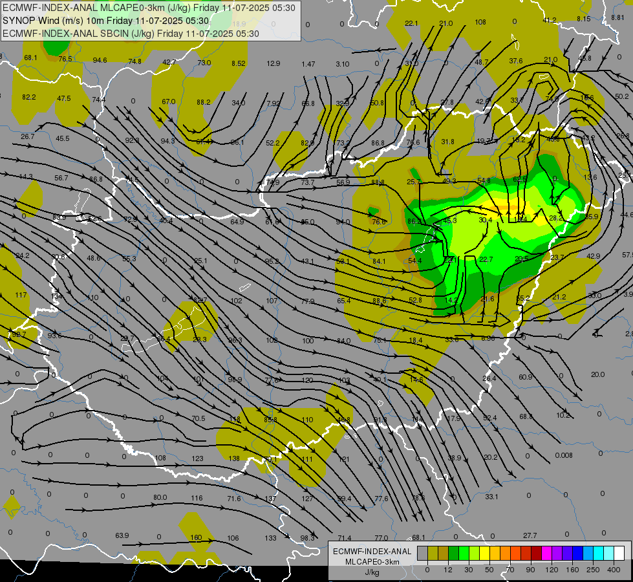Click the map value 117
This screenshot has height=582, width=633.
(21, 295)
